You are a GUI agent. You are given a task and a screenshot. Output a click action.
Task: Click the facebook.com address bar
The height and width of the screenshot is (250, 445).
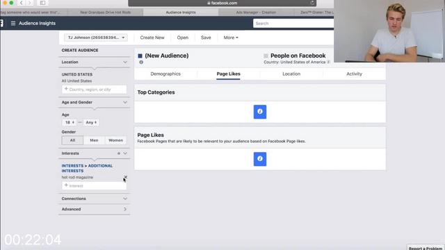coord(222,3)
